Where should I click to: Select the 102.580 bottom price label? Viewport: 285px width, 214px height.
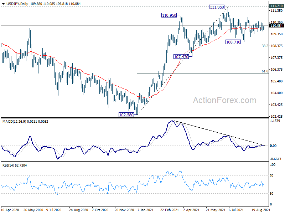[126, 115]
